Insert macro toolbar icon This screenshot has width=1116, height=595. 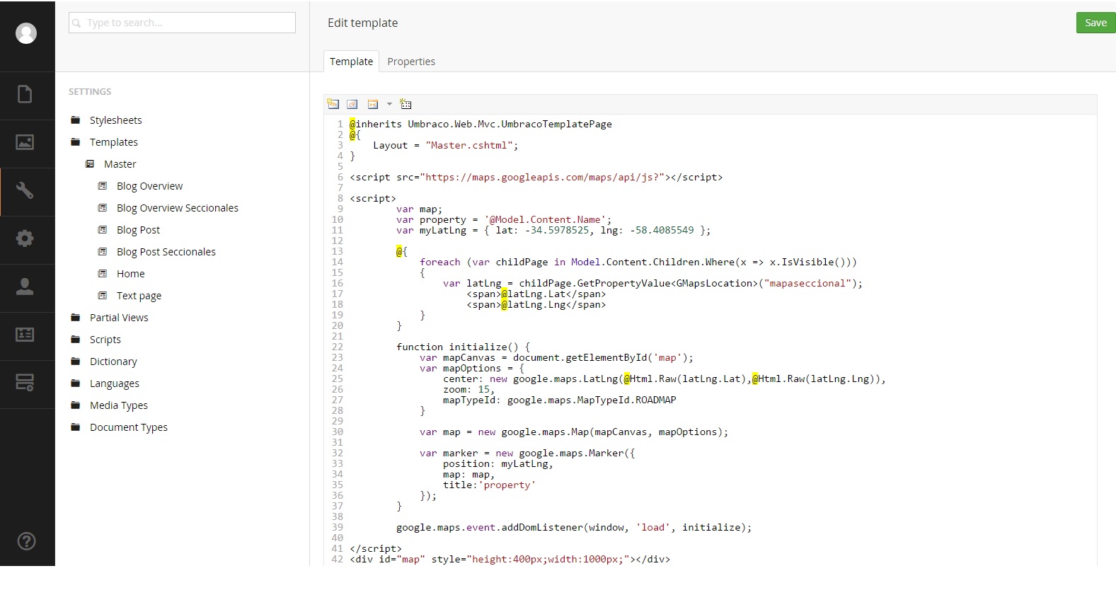point(373,104)
